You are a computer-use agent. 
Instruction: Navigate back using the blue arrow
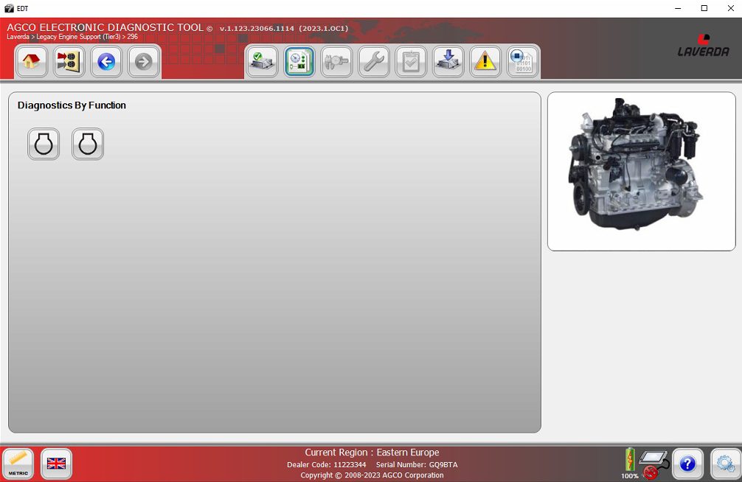(105, 61)
